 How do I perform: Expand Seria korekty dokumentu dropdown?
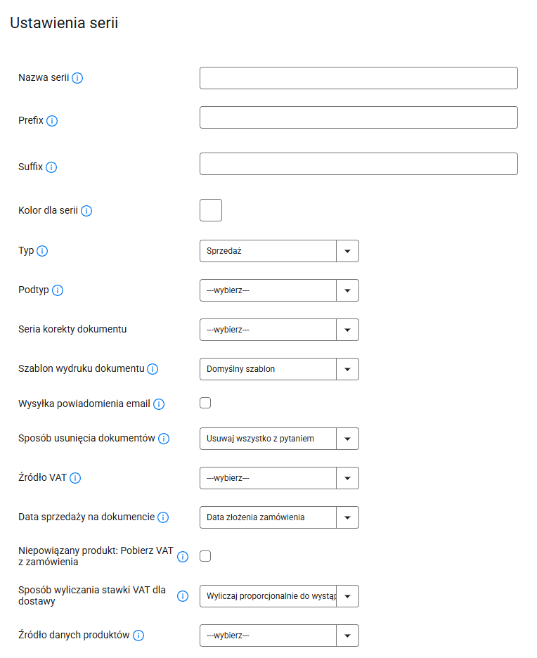pyautogui.click(x=279, y=330)
